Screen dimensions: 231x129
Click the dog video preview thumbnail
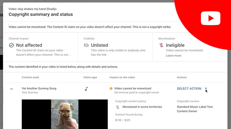pyautogui.click(x=65, y=114)
